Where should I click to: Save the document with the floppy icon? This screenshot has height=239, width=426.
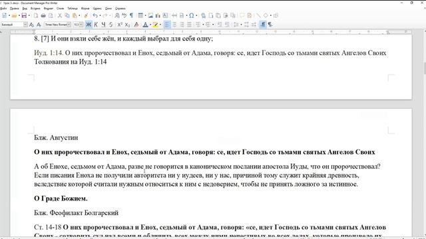coord(24,16)
